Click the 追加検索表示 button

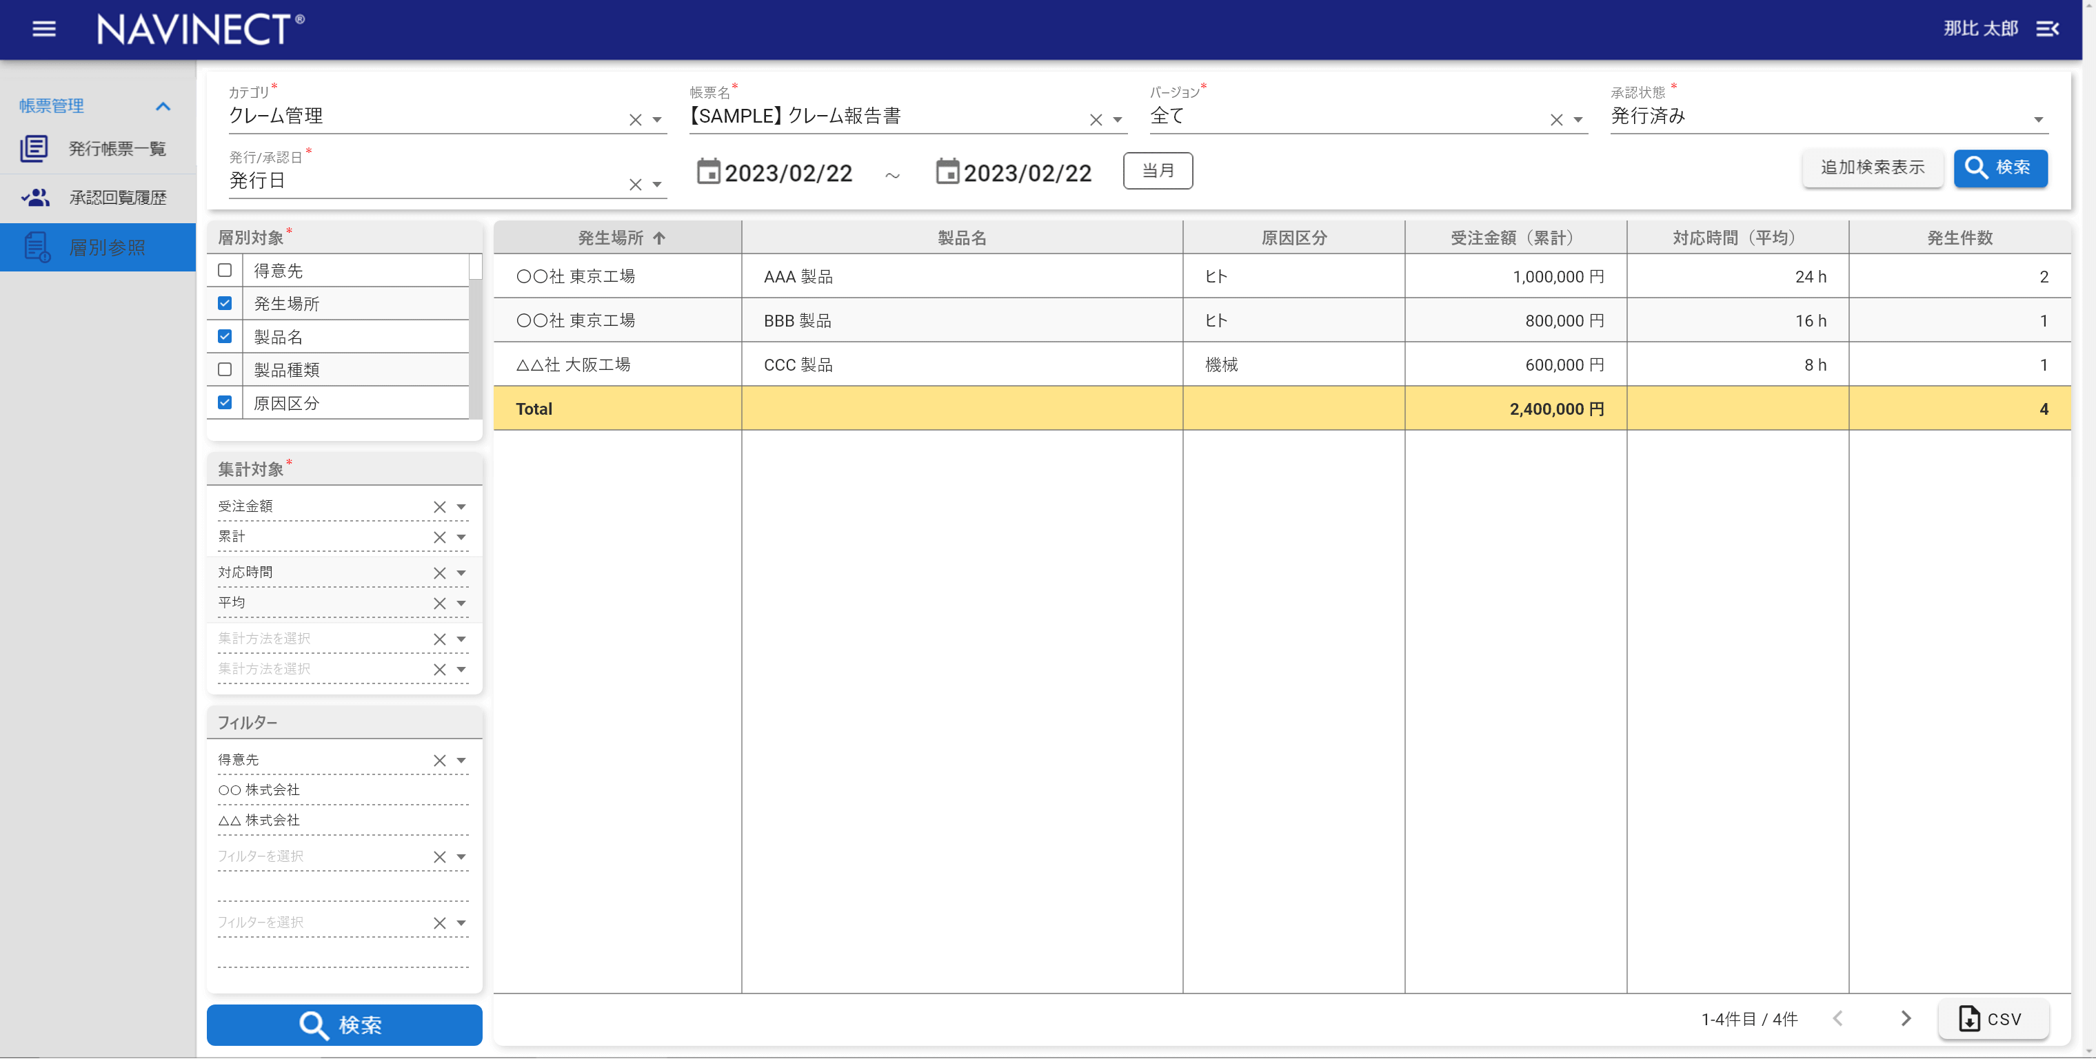tap(1872, 168)
